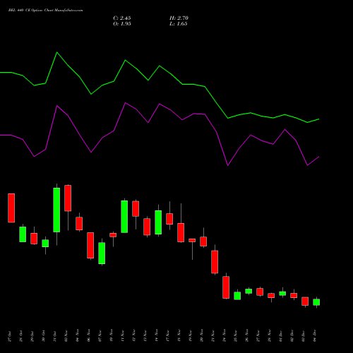Select the low value 'L: 1.65'
353x353 pixels.
pos(179,24)
